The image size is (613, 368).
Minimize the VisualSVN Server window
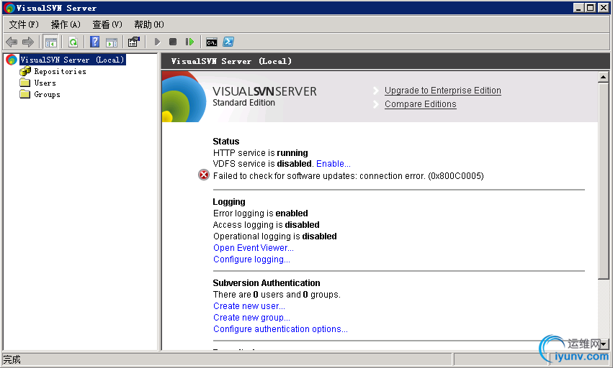pos(578,8)
